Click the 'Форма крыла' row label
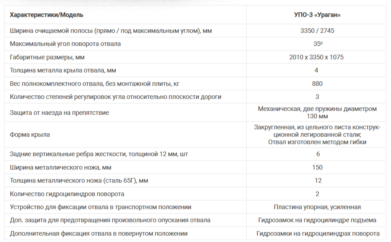Viewport: 391px width, 242px height. pos(30,135)
